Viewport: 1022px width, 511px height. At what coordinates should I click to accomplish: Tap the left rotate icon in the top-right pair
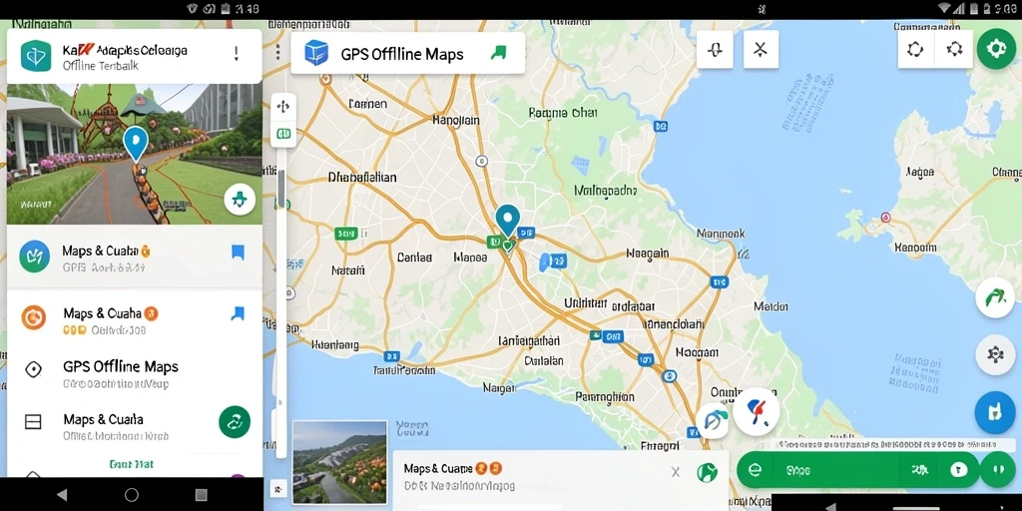point(916,50)
